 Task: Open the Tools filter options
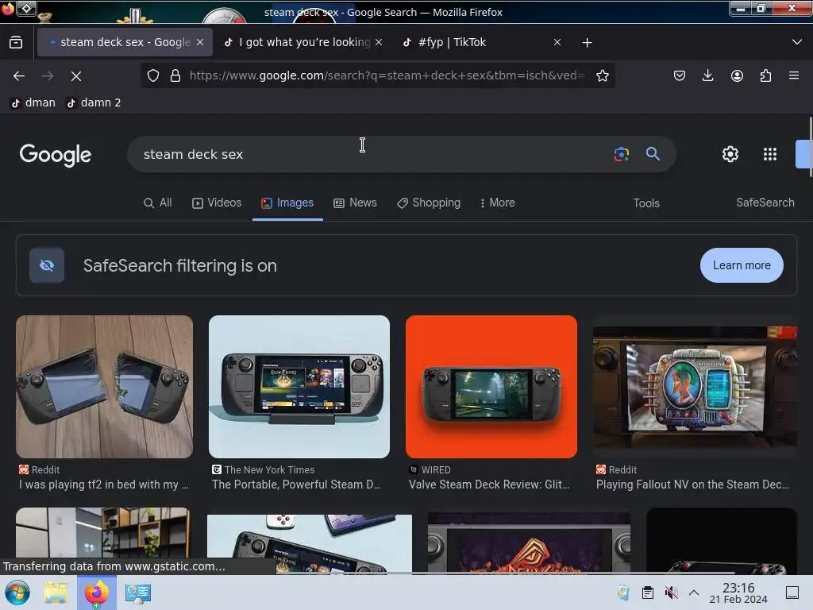646,203
